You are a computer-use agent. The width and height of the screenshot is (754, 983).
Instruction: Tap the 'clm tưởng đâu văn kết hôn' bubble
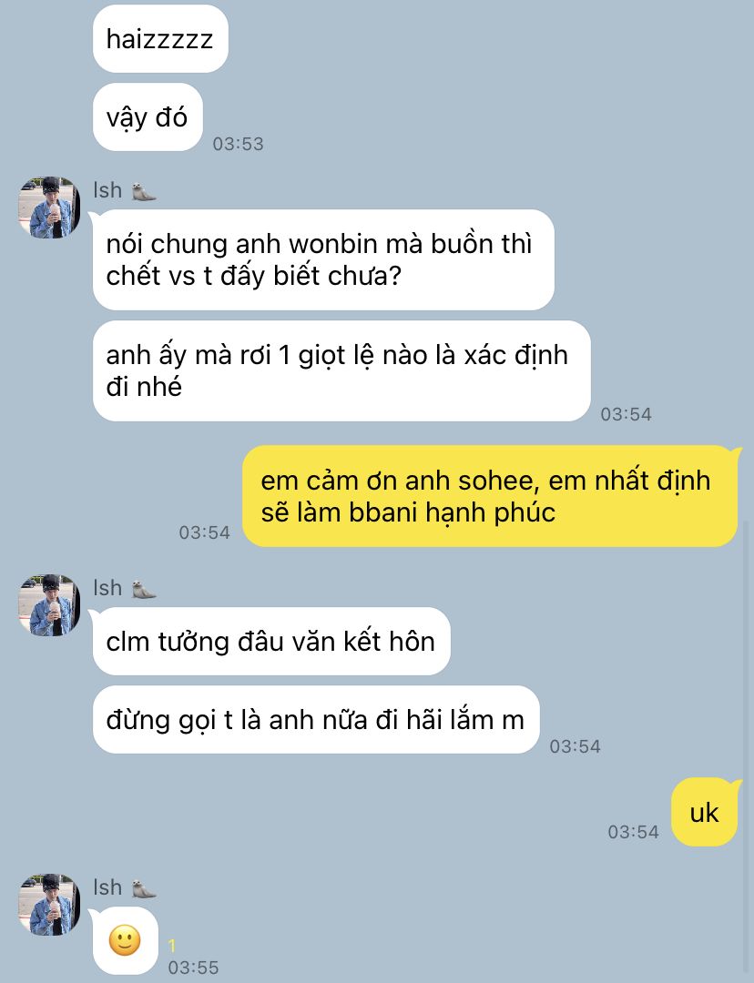(271, 642)
